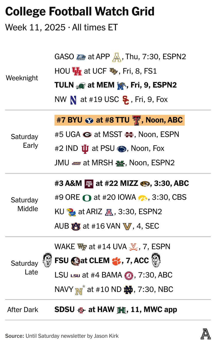
Task: Click the Houston UH logo
Action: [x=77, y=71]
